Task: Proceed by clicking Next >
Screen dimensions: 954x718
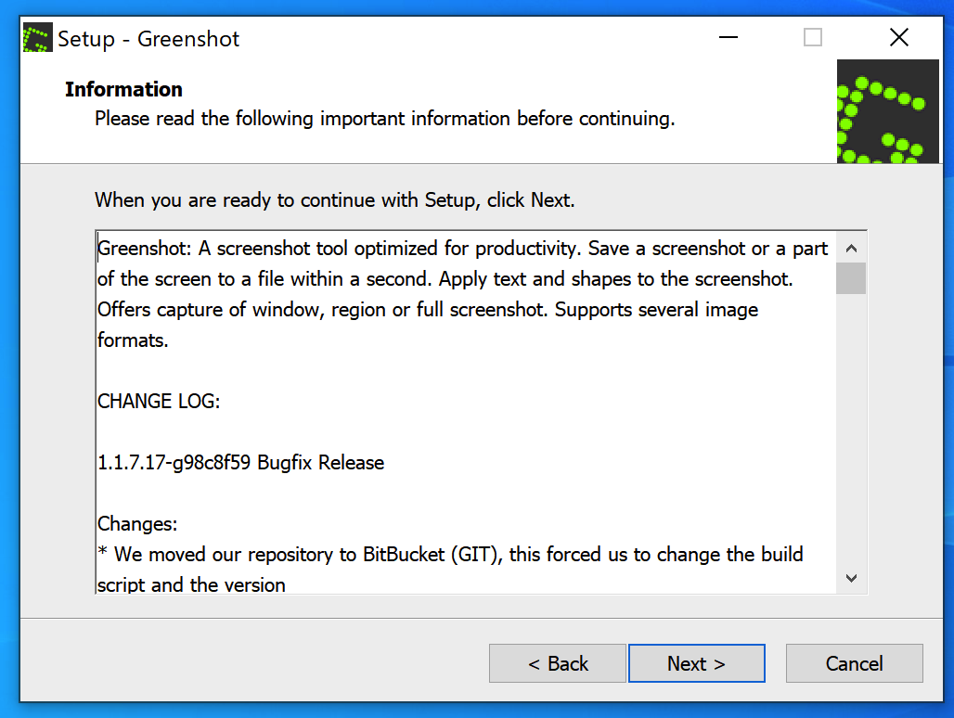Action: pos(696,663)
